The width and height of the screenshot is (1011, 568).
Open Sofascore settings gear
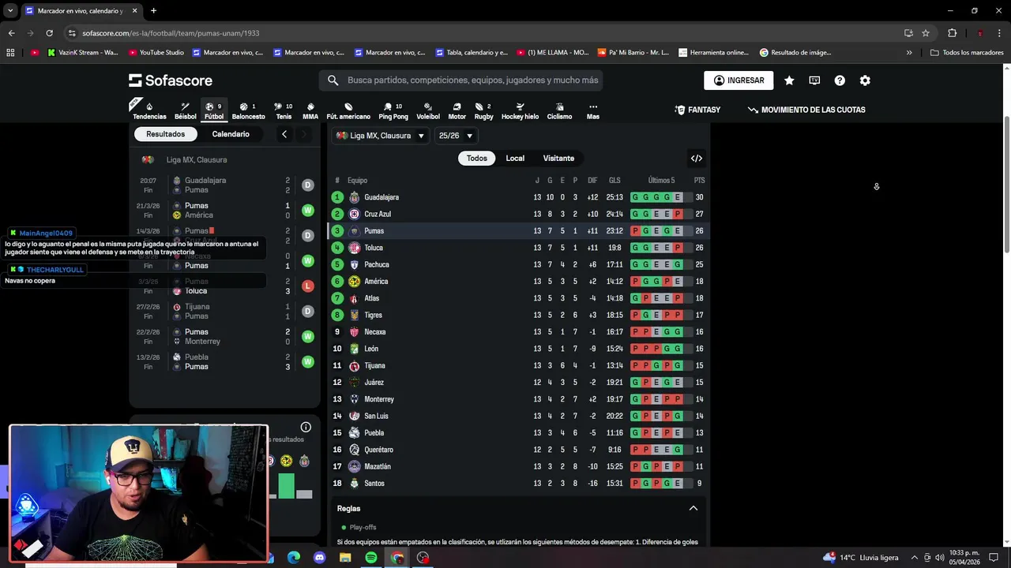tap(865, 80)
